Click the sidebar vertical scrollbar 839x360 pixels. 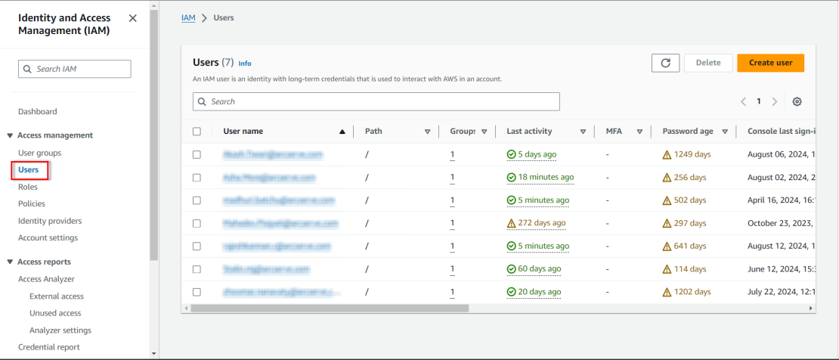coord(154,134)
